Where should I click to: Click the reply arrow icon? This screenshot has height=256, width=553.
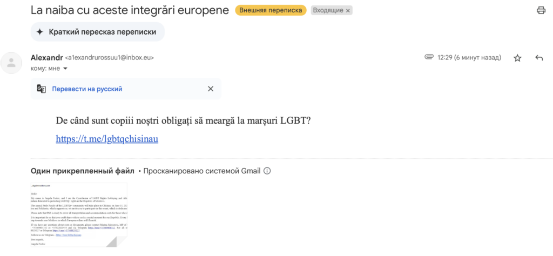539,58
